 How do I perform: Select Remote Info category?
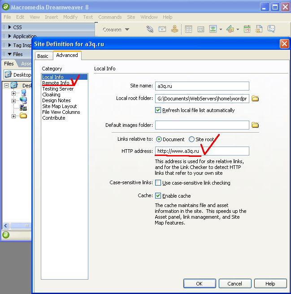tap(56, 83)
